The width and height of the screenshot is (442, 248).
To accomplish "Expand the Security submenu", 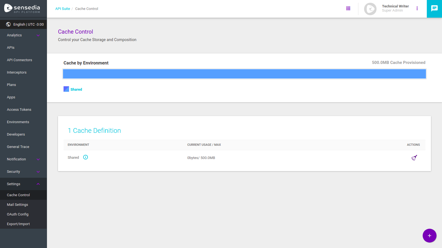I will [38, 172].
